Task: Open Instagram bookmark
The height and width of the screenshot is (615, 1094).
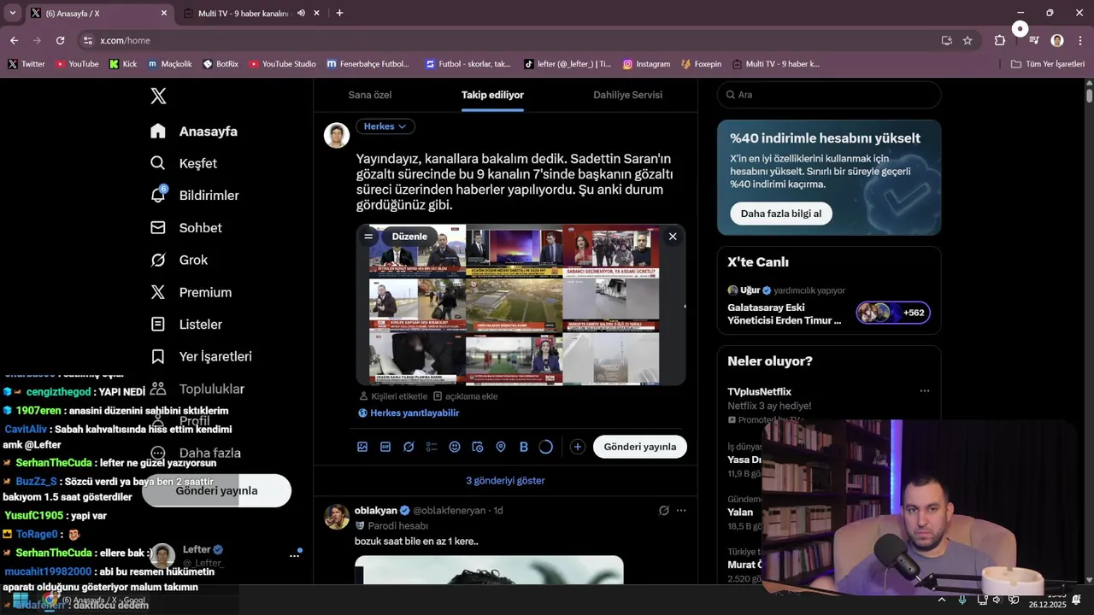Action: pos(646,64)
